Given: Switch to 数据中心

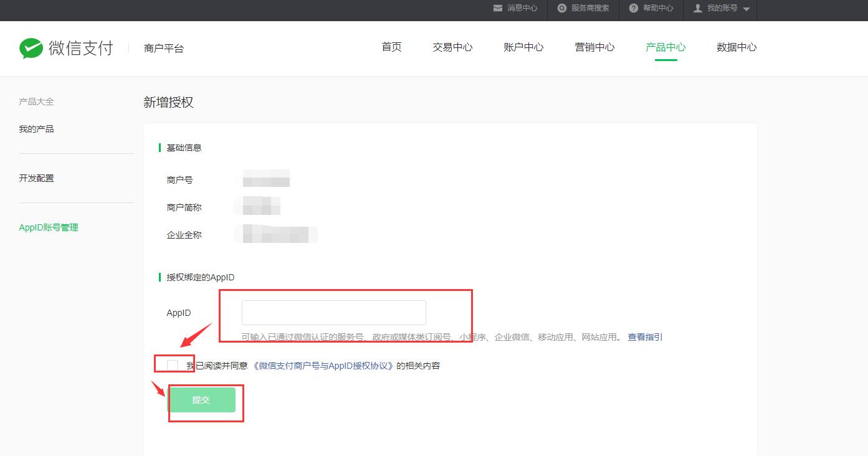Looking at the screenshot, I should pos(737,47).
